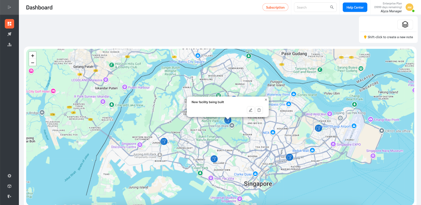Click the 'Dashboard' page title
421x205 pixels.
click(x=39, y=7)
